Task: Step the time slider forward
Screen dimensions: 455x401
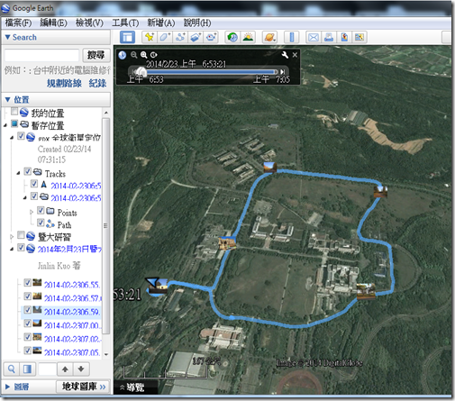Action: [282, 72]
